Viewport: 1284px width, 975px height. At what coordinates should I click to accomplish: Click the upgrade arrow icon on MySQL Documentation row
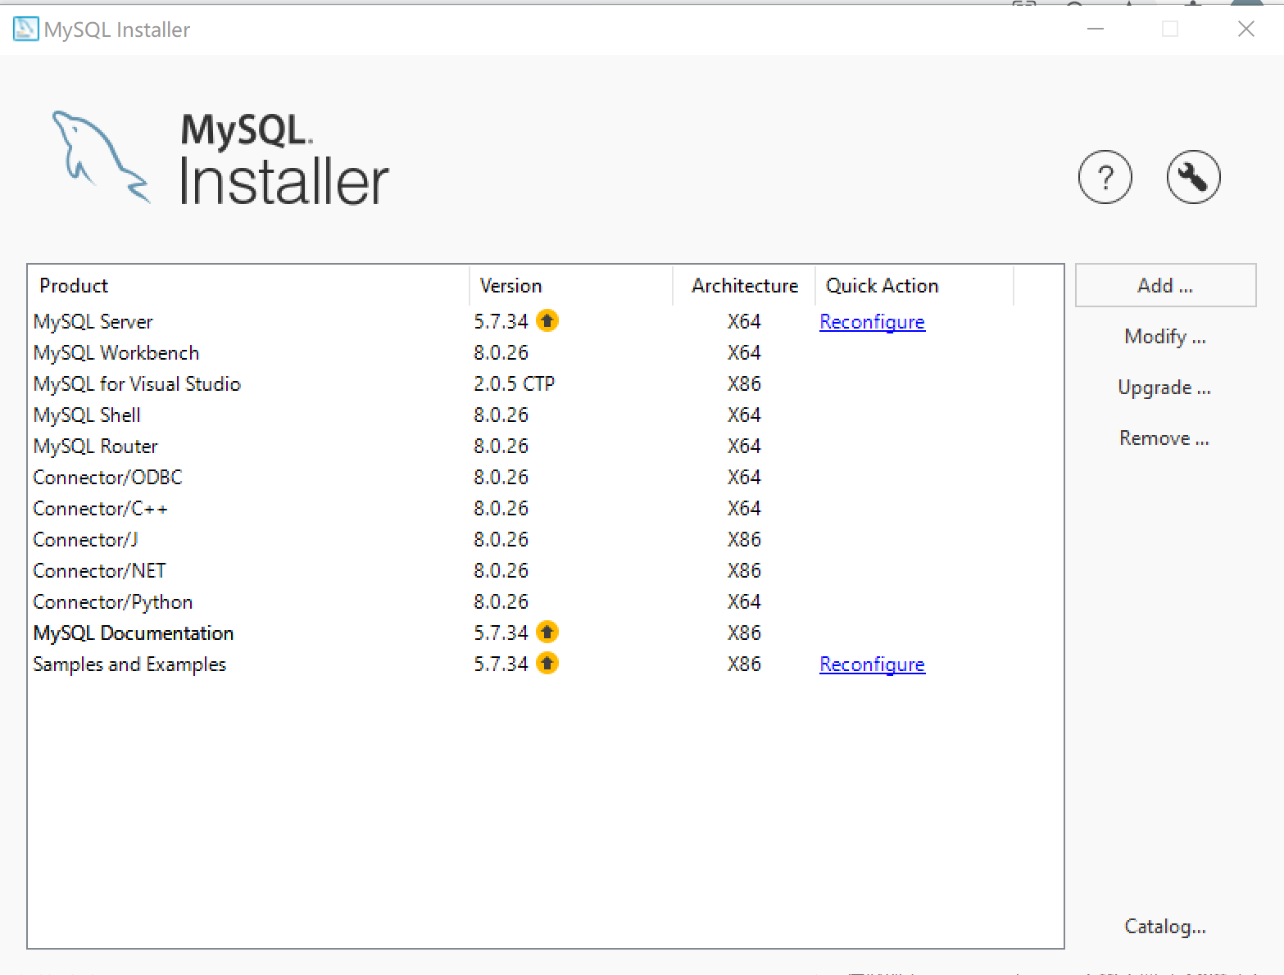click(x=547, y=633)
